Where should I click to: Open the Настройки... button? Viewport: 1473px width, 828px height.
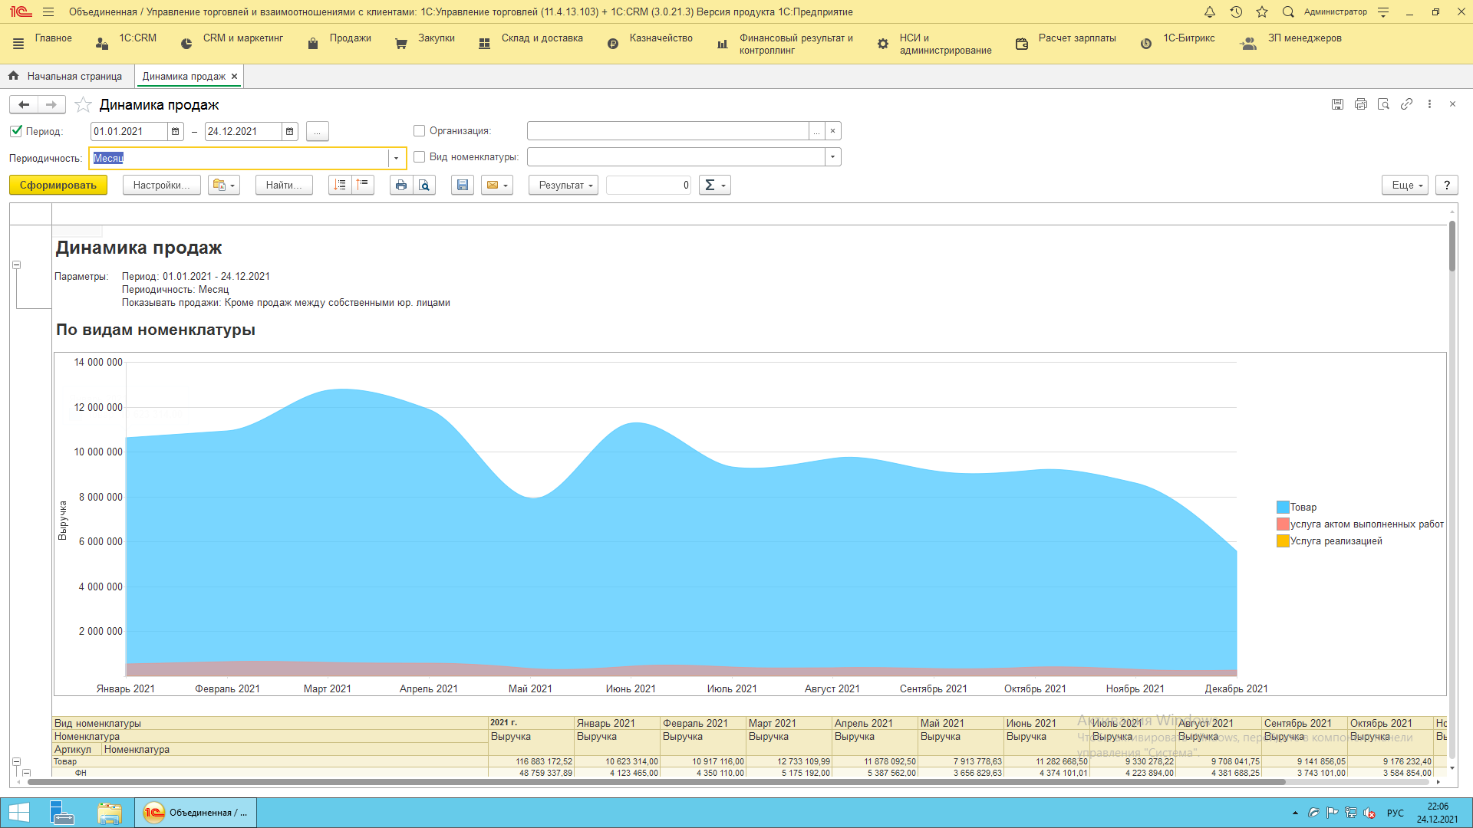(x=161, y=185)
